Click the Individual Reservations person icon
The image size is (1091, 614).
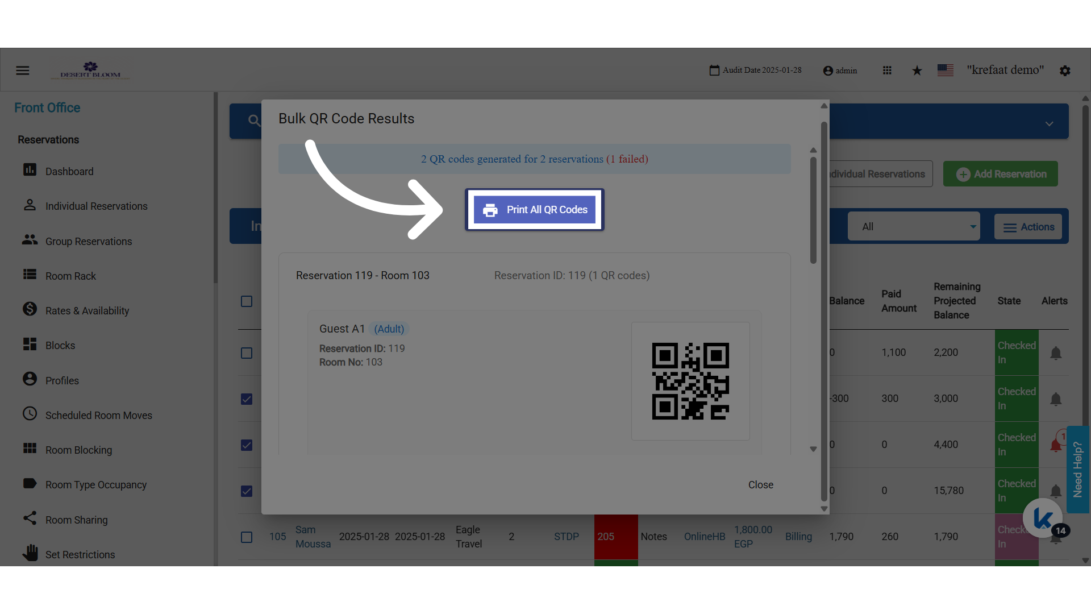30,205
